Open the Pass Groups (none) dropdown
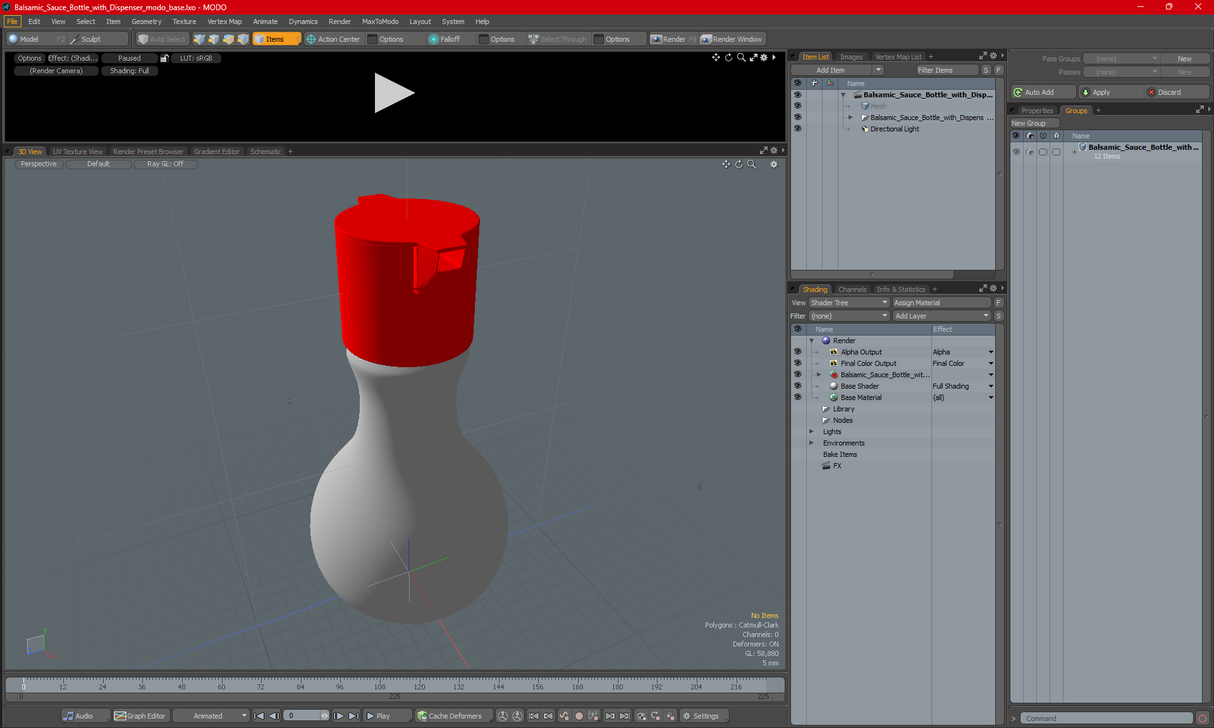Viewport: 1214px width, 728px height. click(x=1121, y=59)
